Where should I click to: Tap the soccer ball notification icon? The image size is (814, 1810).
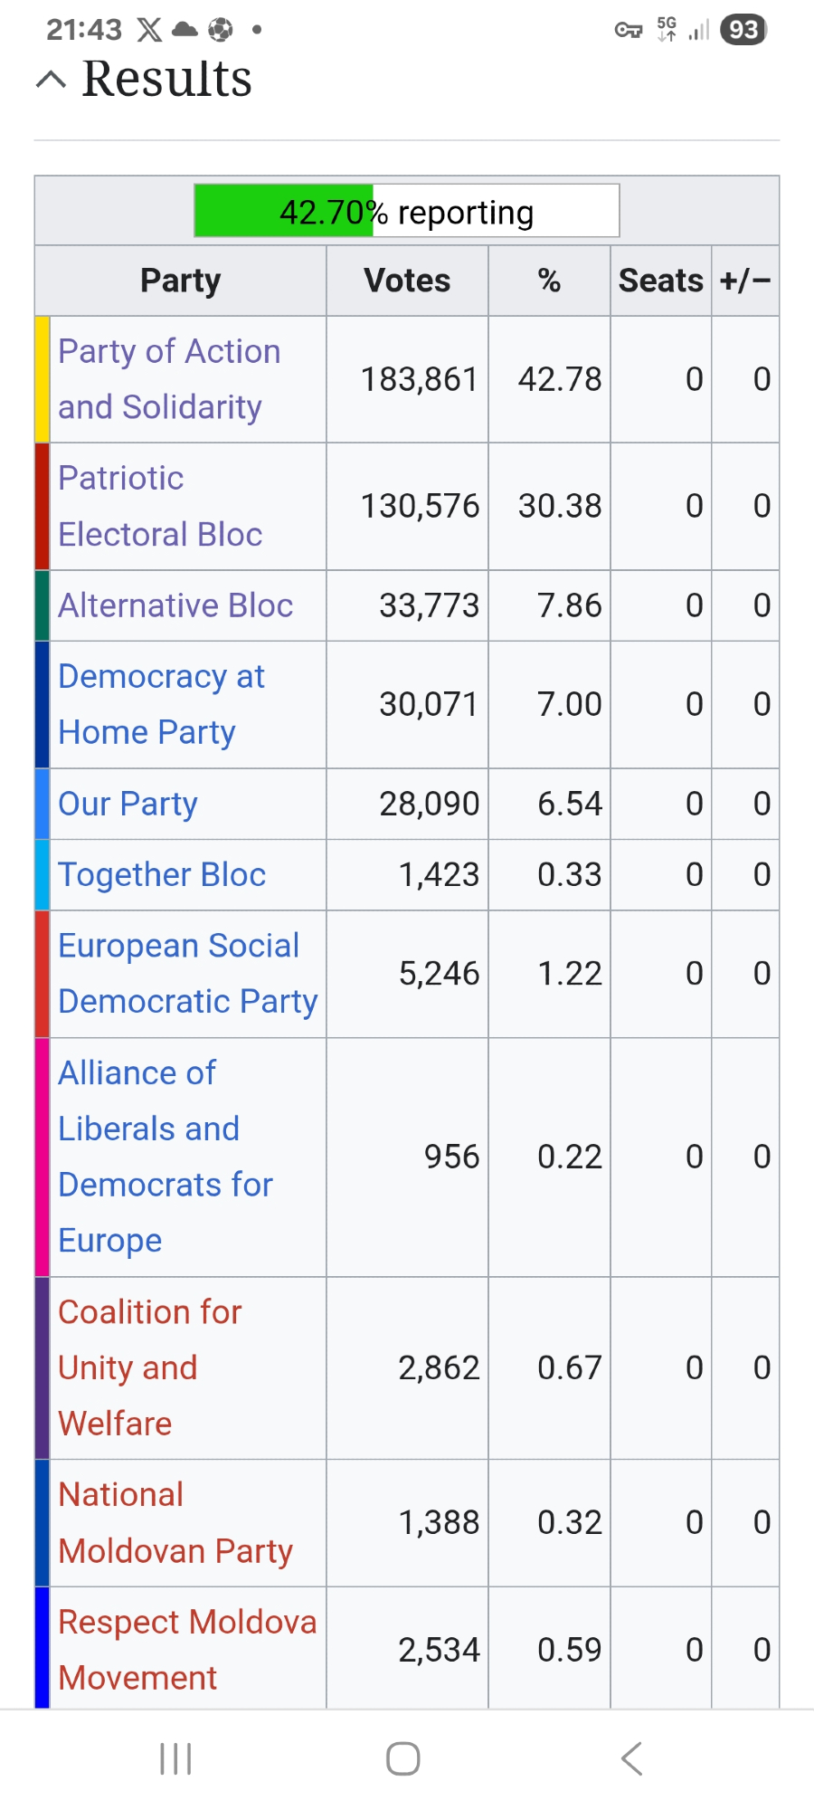pos(220,30)
